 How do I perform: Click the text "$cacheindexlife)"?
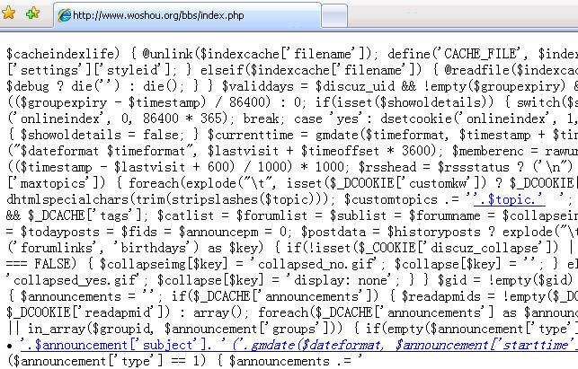point(63,54)
